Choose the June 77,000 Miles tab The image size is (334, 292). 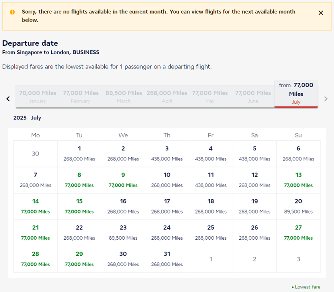(x=253, y=96)
